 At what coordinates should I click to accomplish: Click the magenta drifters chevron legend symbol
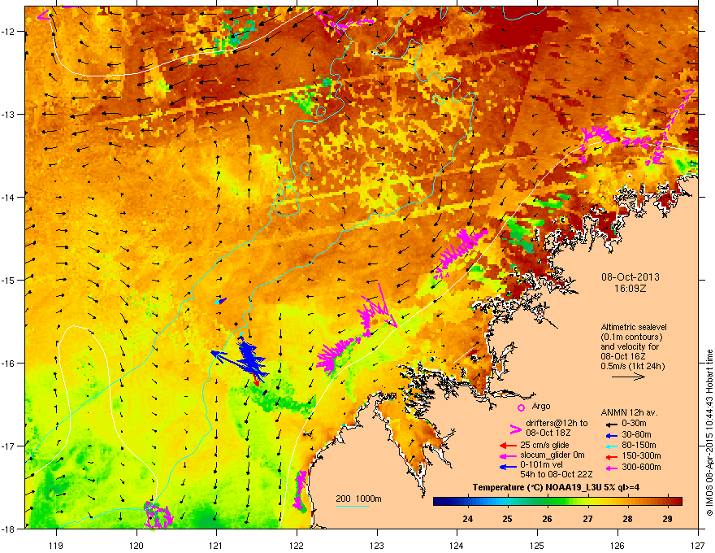coord(515,429)
